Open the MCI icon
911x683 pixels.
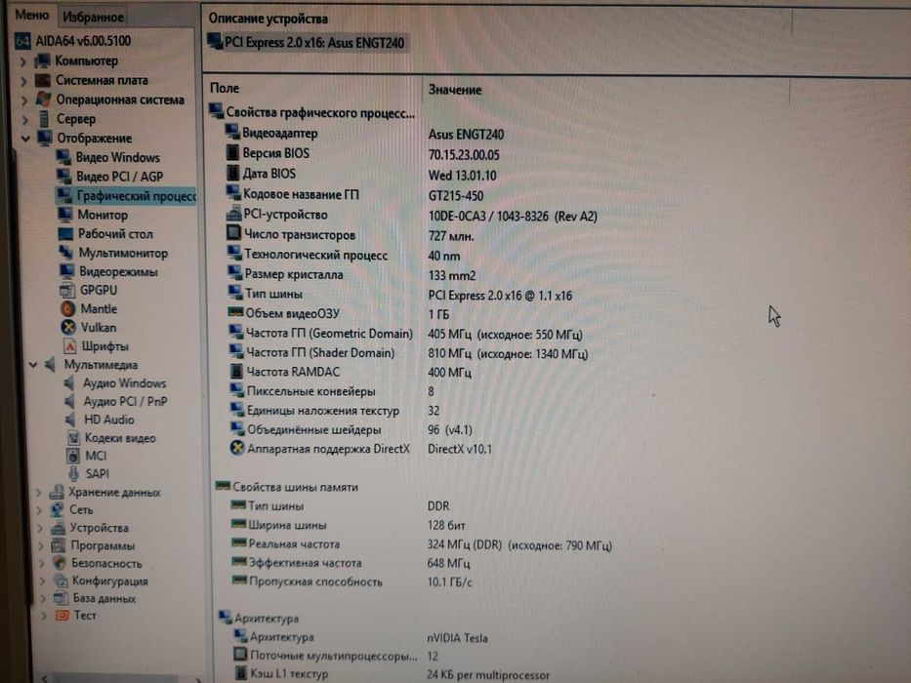coord(73,456)
